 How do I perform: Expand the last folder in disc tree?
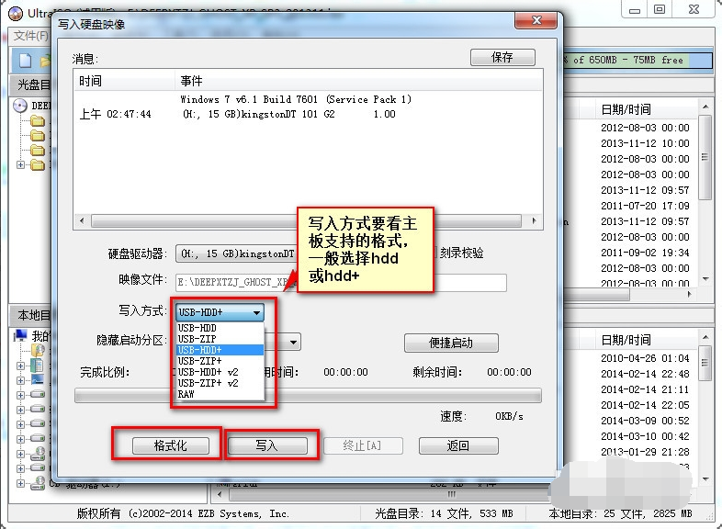(21, 165)
